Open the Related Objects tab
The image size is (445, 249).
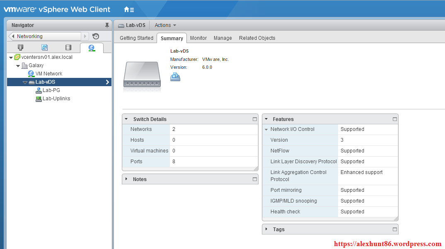257,38
